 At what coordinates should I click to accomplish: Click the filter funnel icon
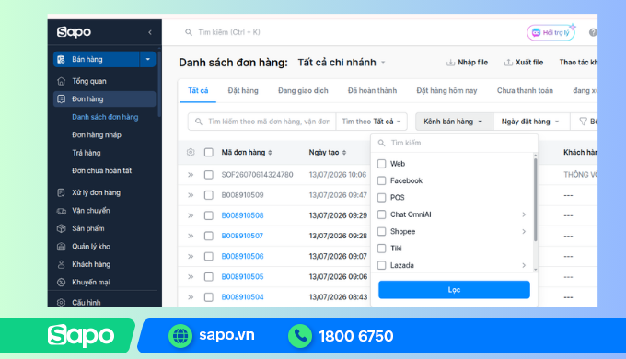pos(583,122)
